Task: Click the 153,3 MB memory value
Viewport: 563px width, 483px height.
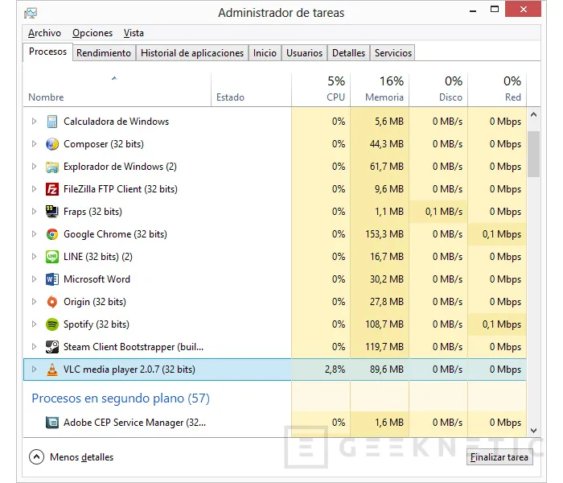Action: [x=384, y=234]
